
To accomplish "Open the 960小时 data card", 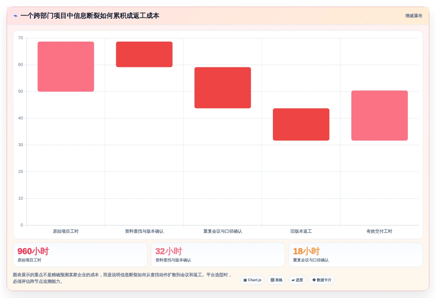I will [80, 255].
